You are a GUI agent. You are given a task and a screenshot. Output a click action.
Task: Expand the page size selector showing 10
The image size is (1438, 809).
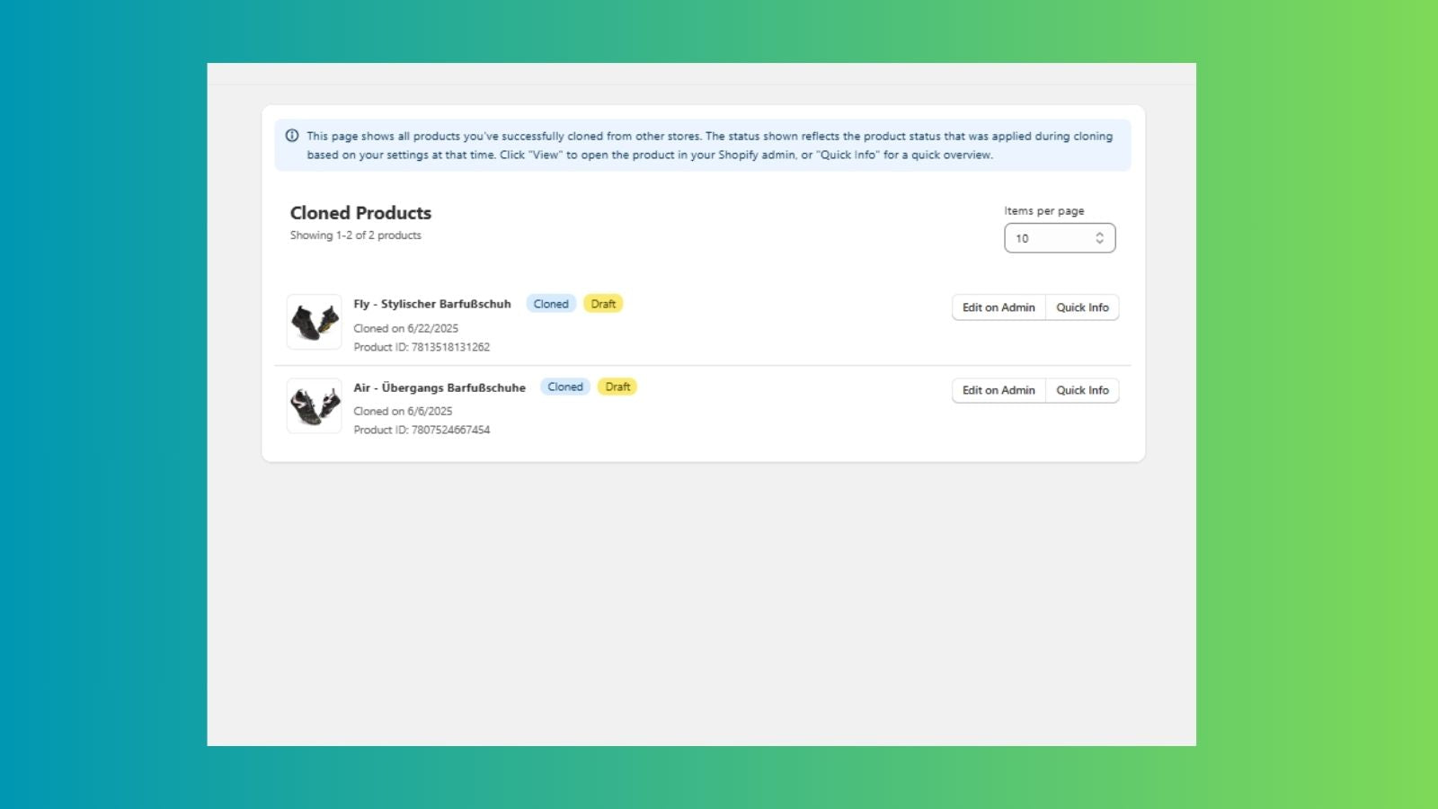pyautogui.click(x=1060, y=237)
